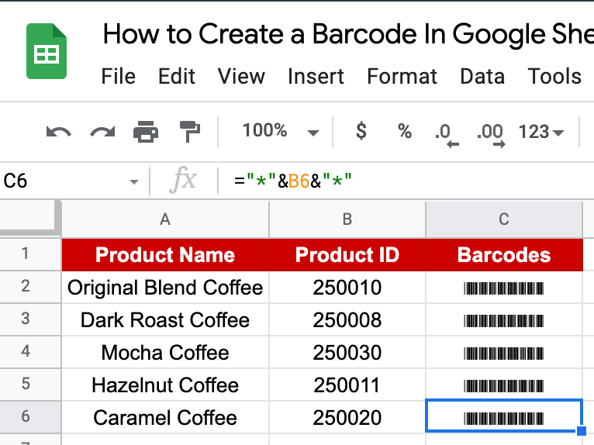Open the File menu

(x=118, y=77)
